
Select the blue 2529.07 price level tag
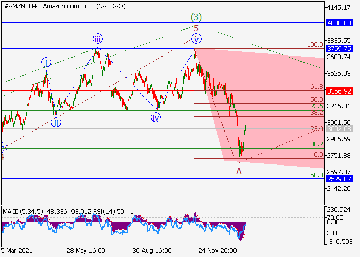339,179
